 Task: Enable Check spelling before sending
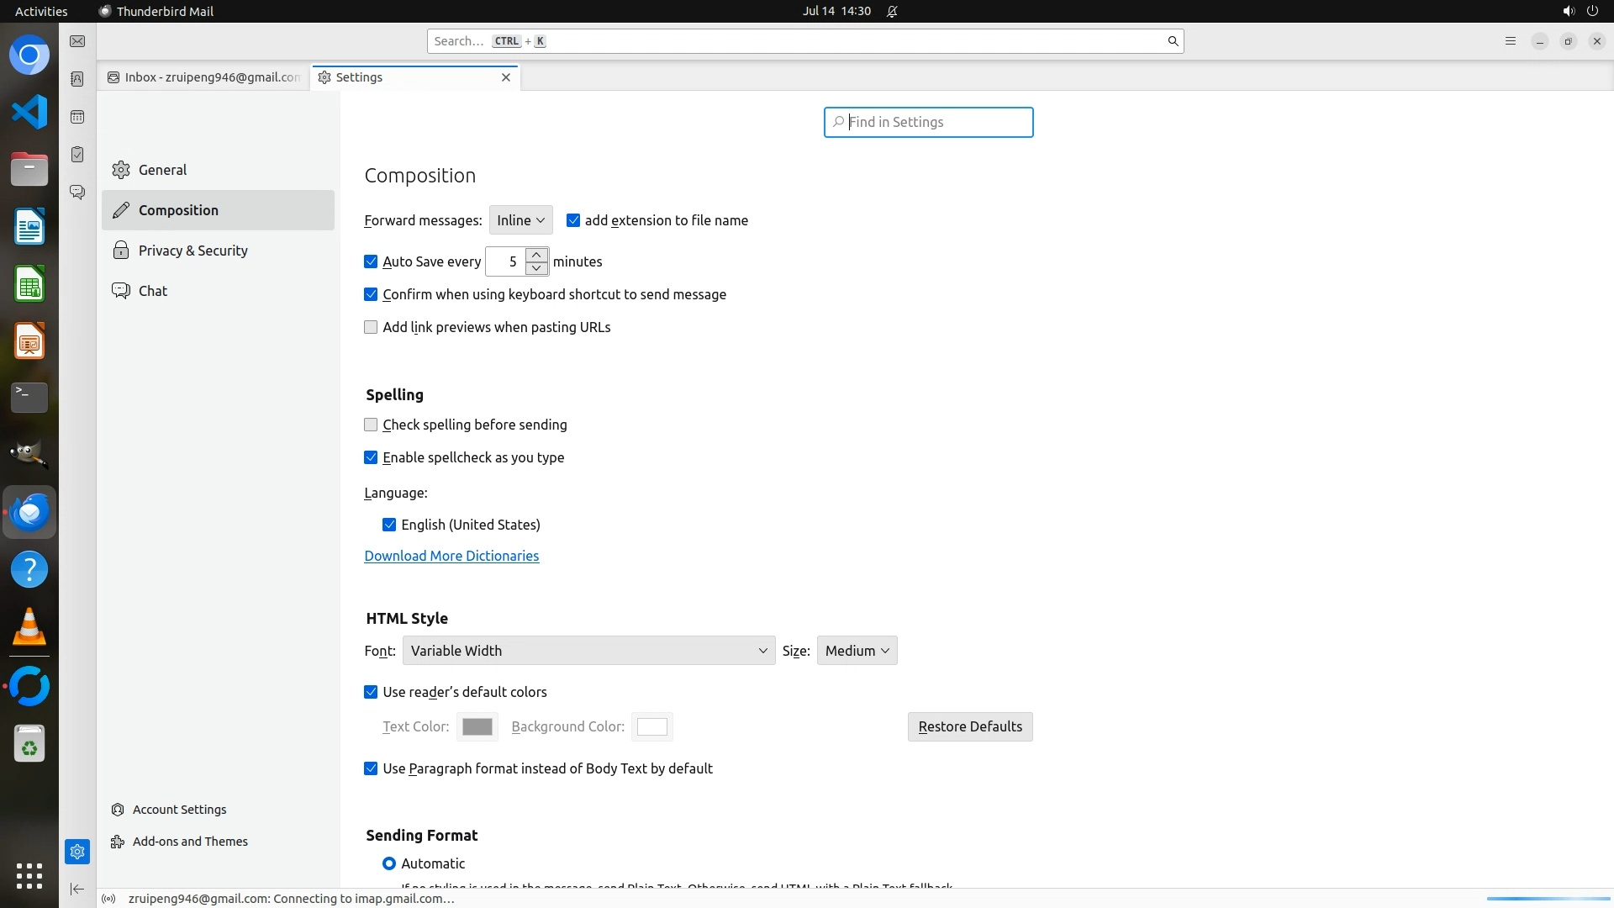click(371, 425)
